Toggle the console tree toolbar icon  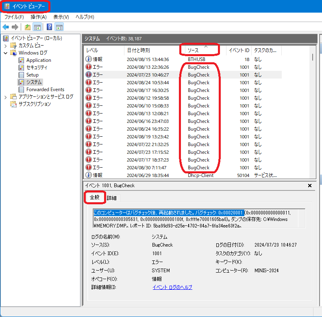[37, 27]
